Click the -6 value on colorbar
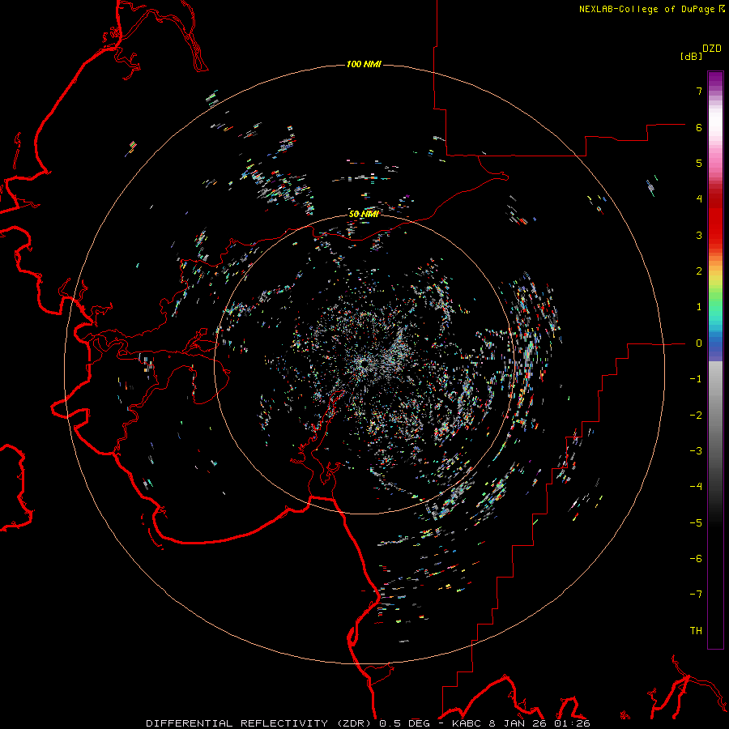This screenshot has height=729, width=729. 696,559
